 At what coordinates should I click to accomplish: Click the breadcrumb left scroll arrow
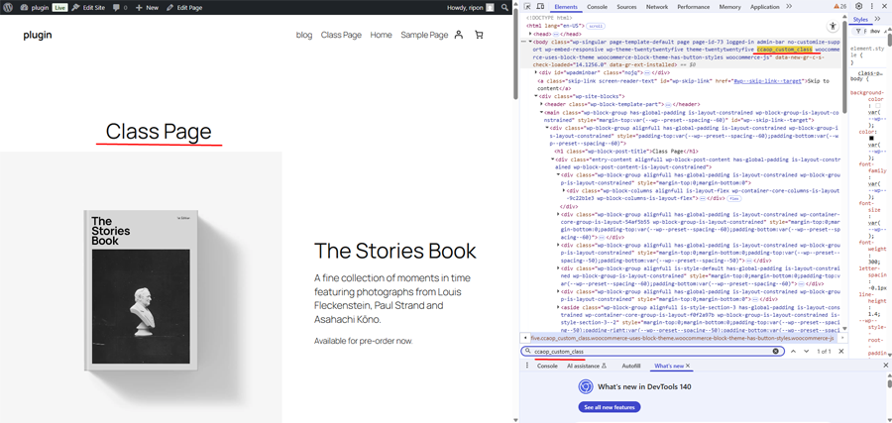tap(525, 338)
